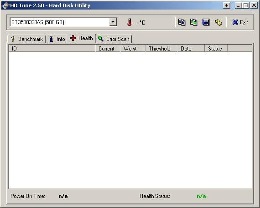Click the copy text to clipboard icon

pos(182,22)
